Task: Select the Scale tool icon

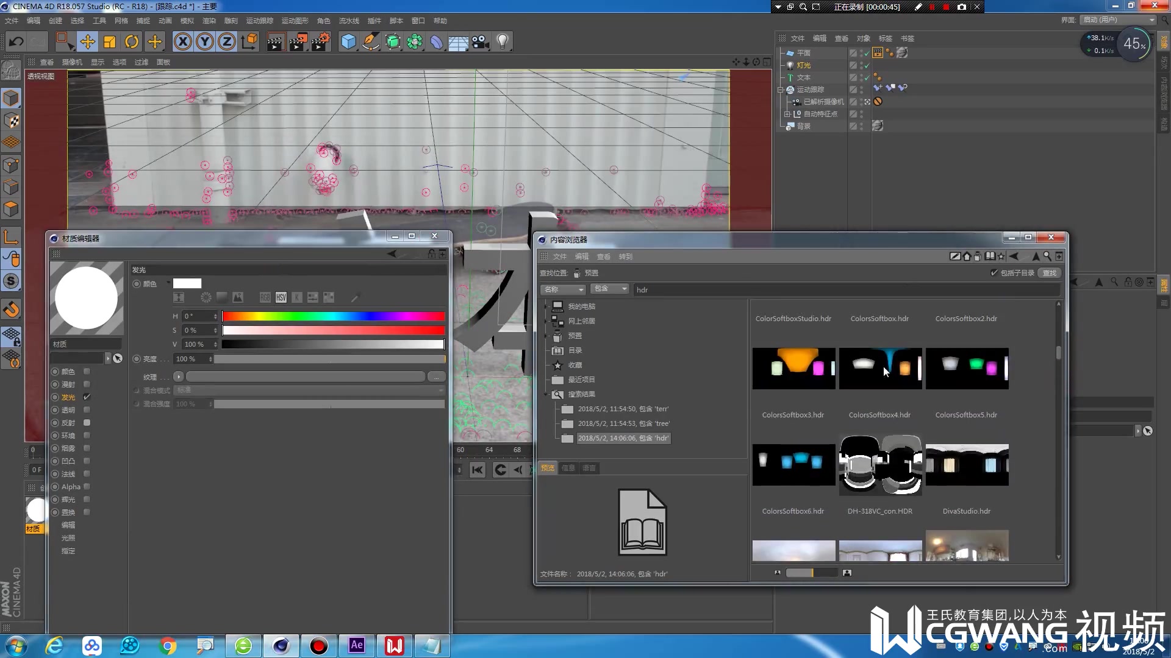Action: 110,41
